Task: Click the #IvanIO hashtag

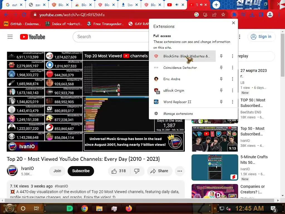Action: point(61,186)
